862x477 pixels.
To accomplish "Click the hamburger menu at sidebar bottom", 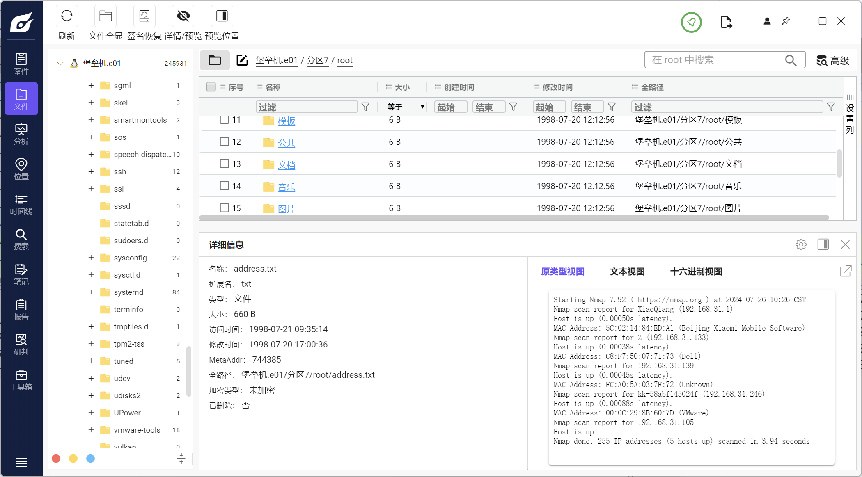I will pos(21,463).
